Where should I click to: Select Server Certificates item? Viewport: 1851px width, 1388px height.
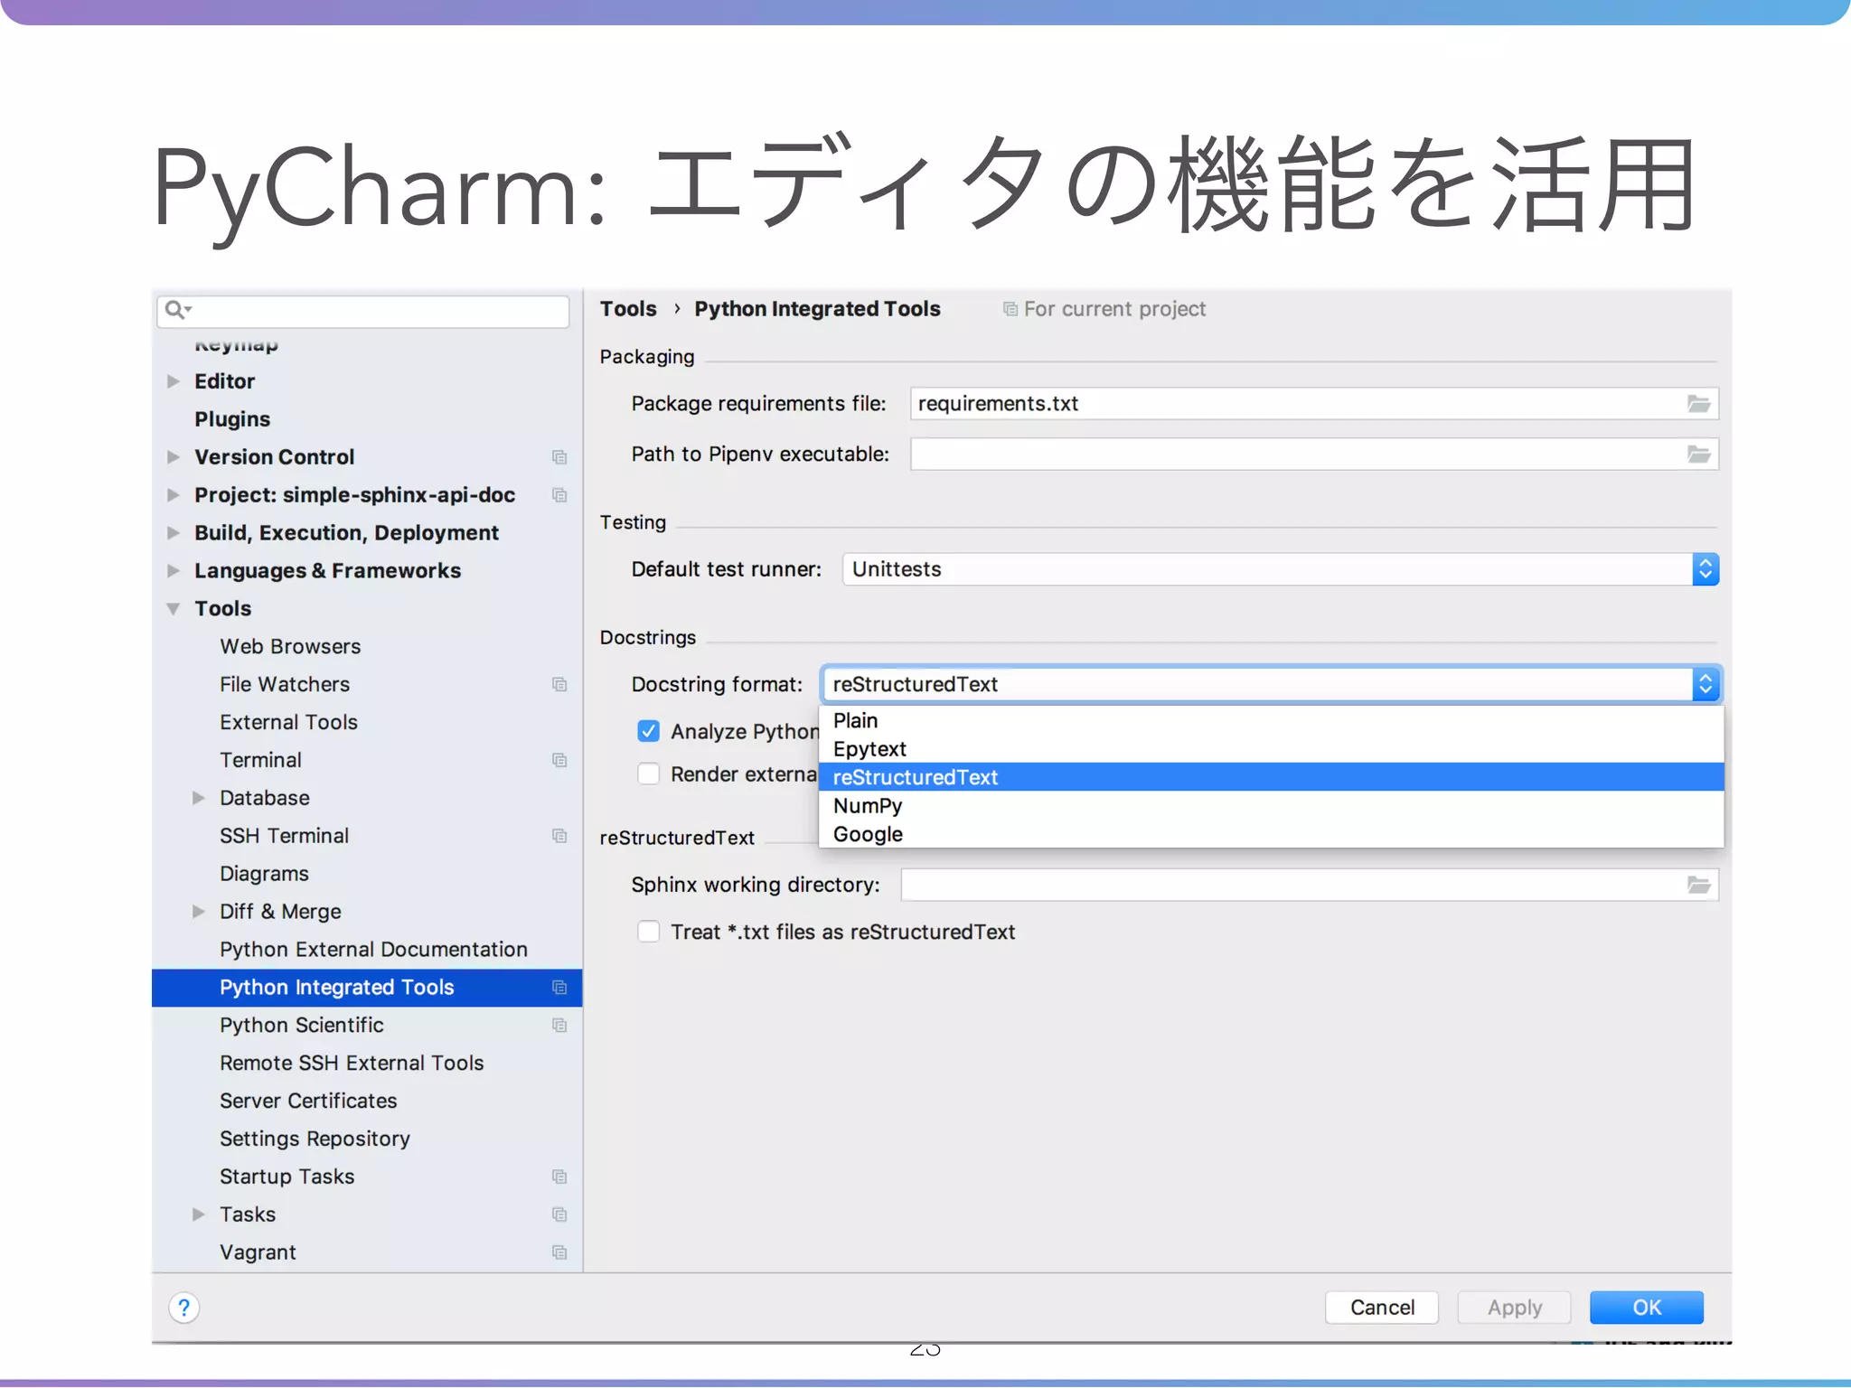tap(308, 1102)
